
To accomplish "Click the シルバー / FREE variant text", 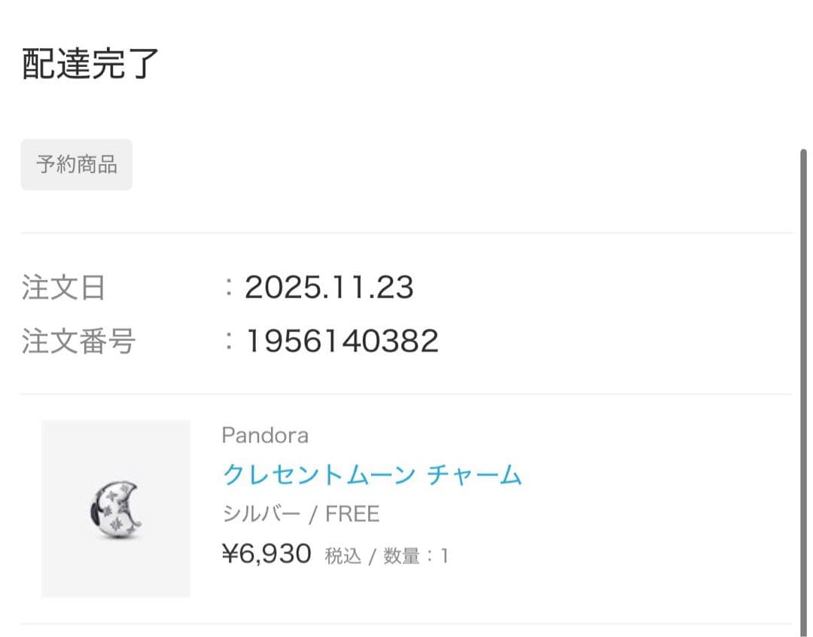I will point(300,514).
